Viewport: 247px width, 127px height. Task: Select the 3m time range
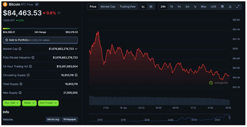187,6
